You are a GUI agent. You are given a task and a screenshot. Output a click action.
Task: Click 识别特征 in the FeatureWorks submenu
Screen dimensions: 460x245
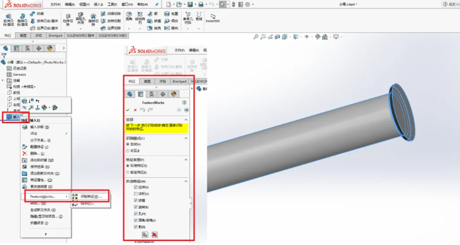coord(90,197)
